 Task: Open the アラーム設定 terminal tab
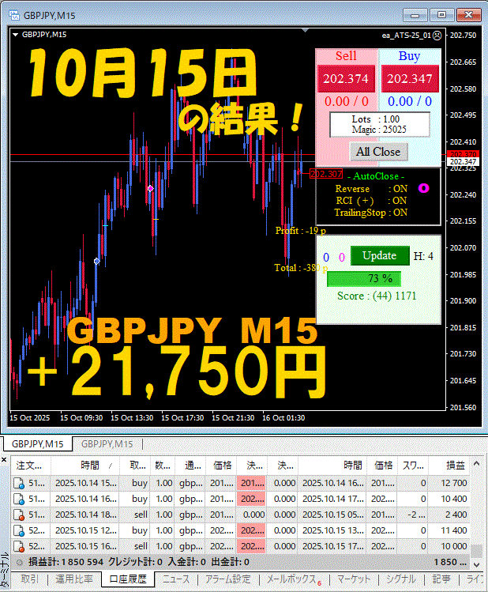(x=227, y=579)
